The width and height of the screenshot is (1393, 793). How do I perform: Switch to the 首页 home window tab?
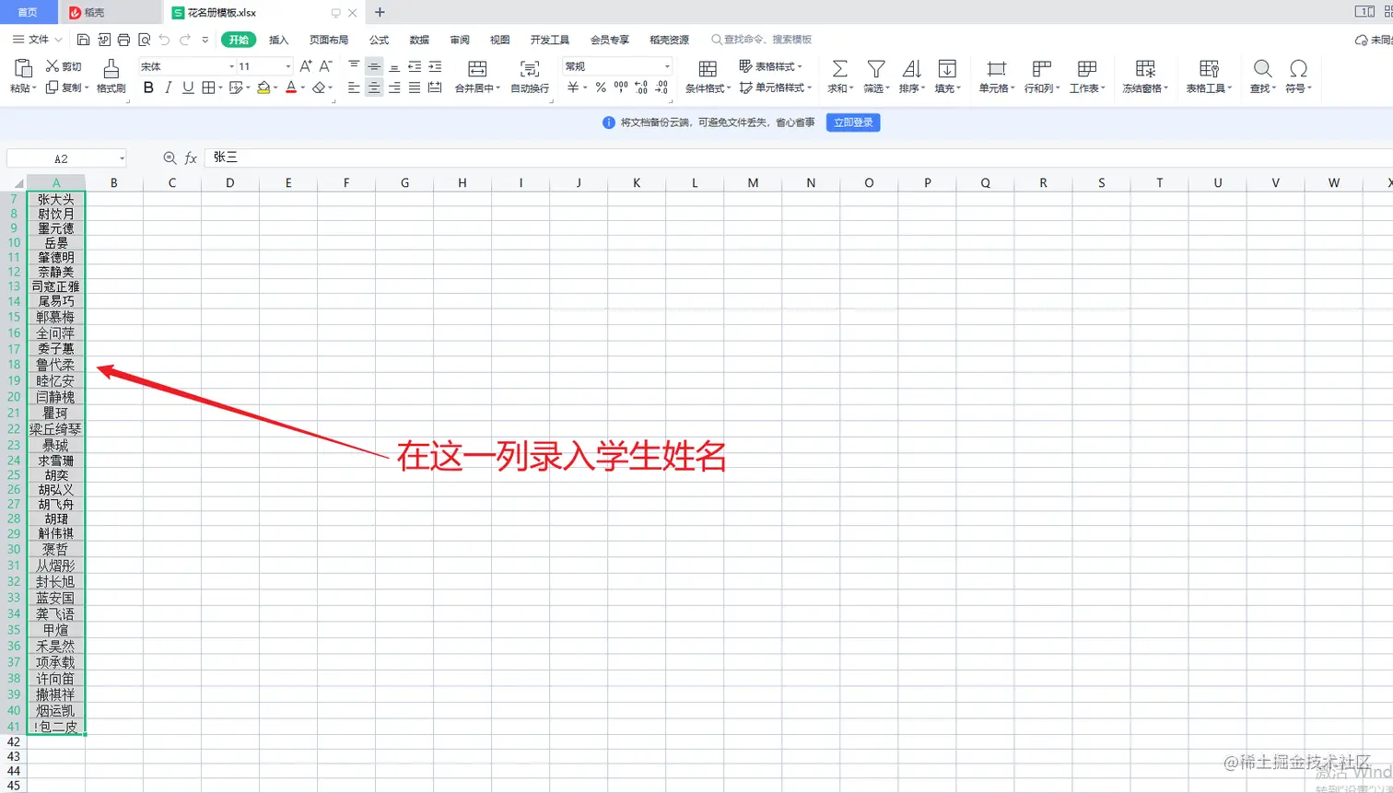[28, 12]
